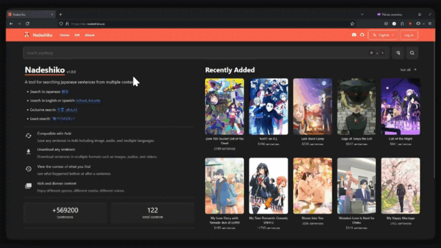441x248 pixels.
Task: Click the magnifier search button
Action: (412, 53)
